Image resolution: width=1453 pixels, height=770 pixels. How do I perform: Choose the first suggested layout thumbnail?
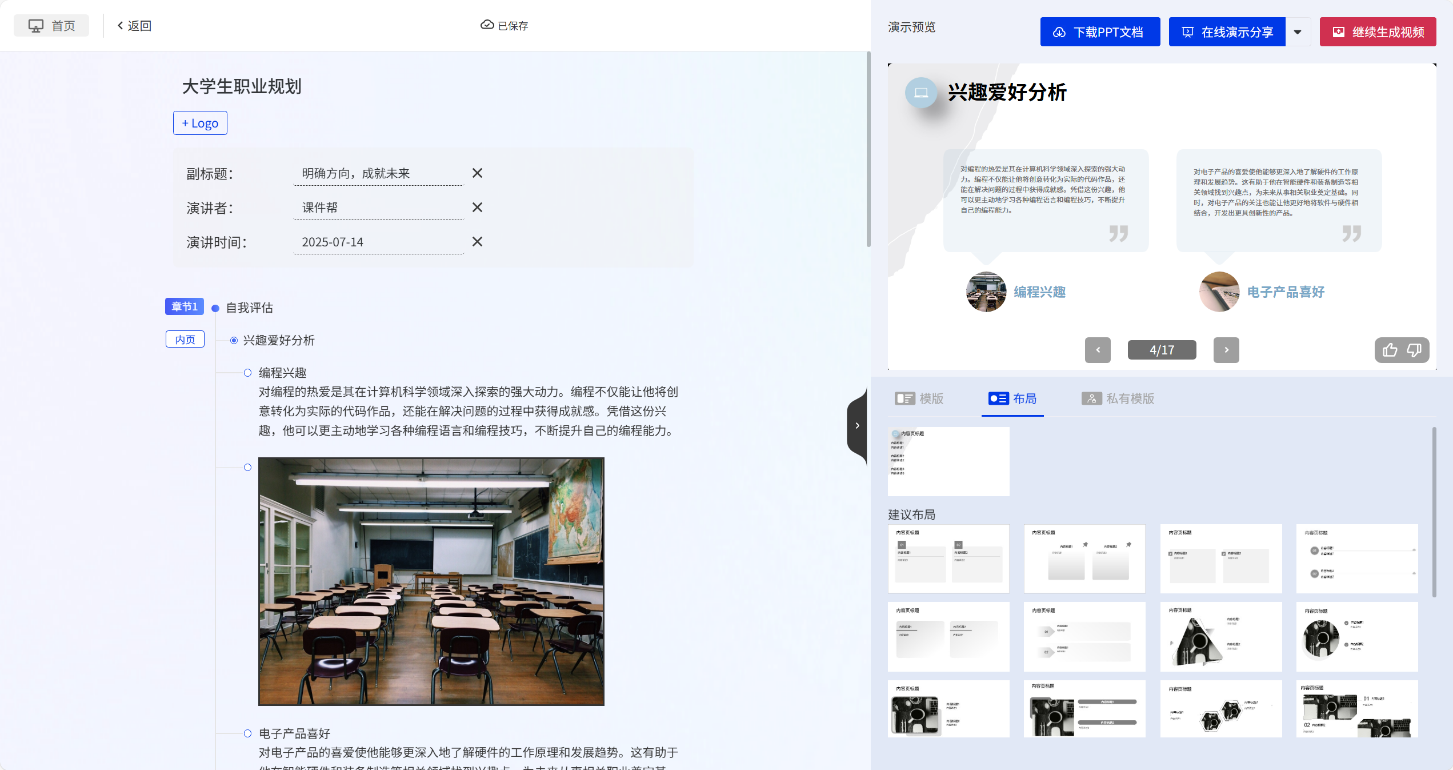(948, 558)
